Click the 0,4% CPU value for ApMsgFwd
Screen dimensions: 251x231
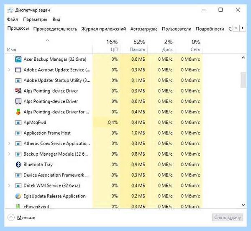coord(113,123)
